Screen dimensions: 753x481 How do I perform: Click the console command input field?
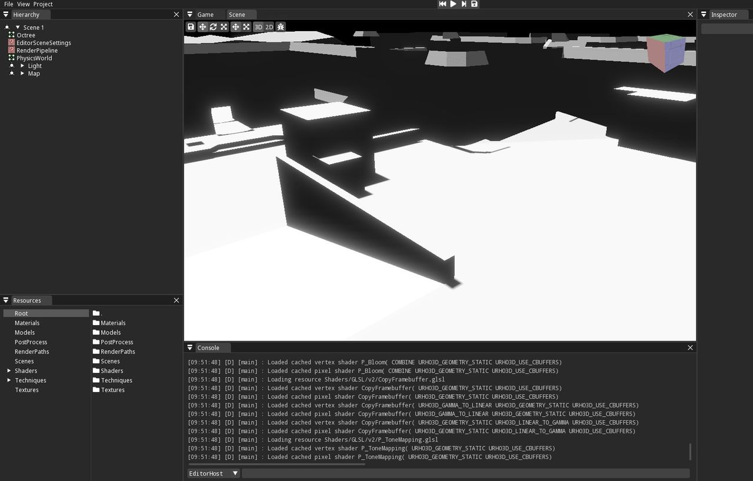[x=465, y=473]
